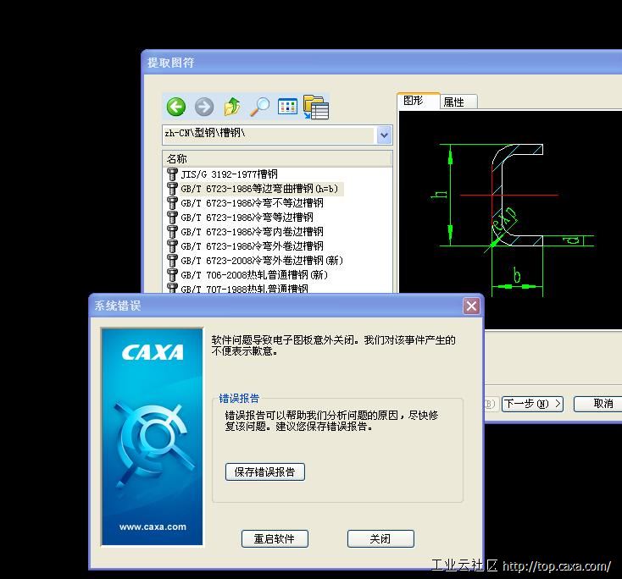Click the gray forward arrow icon

point(204,107)
